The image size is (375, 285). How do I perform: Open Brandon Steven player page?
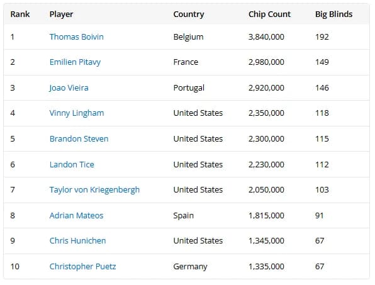(79, 138)
